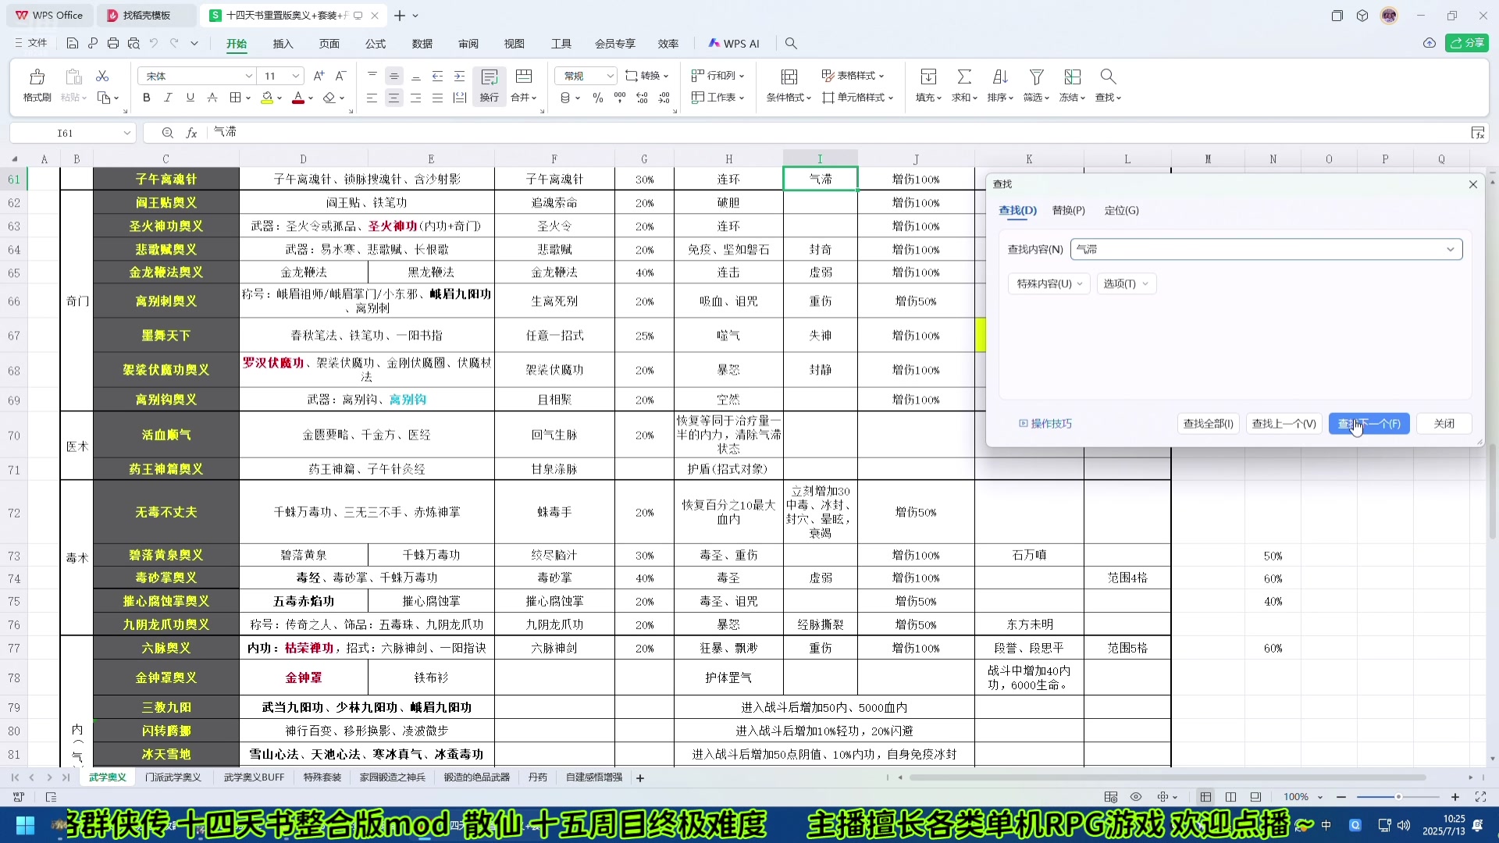The image size is (1499, 843).
Task: Toggle eye protection mode icon in status bar
Action: pos(1136,797)
